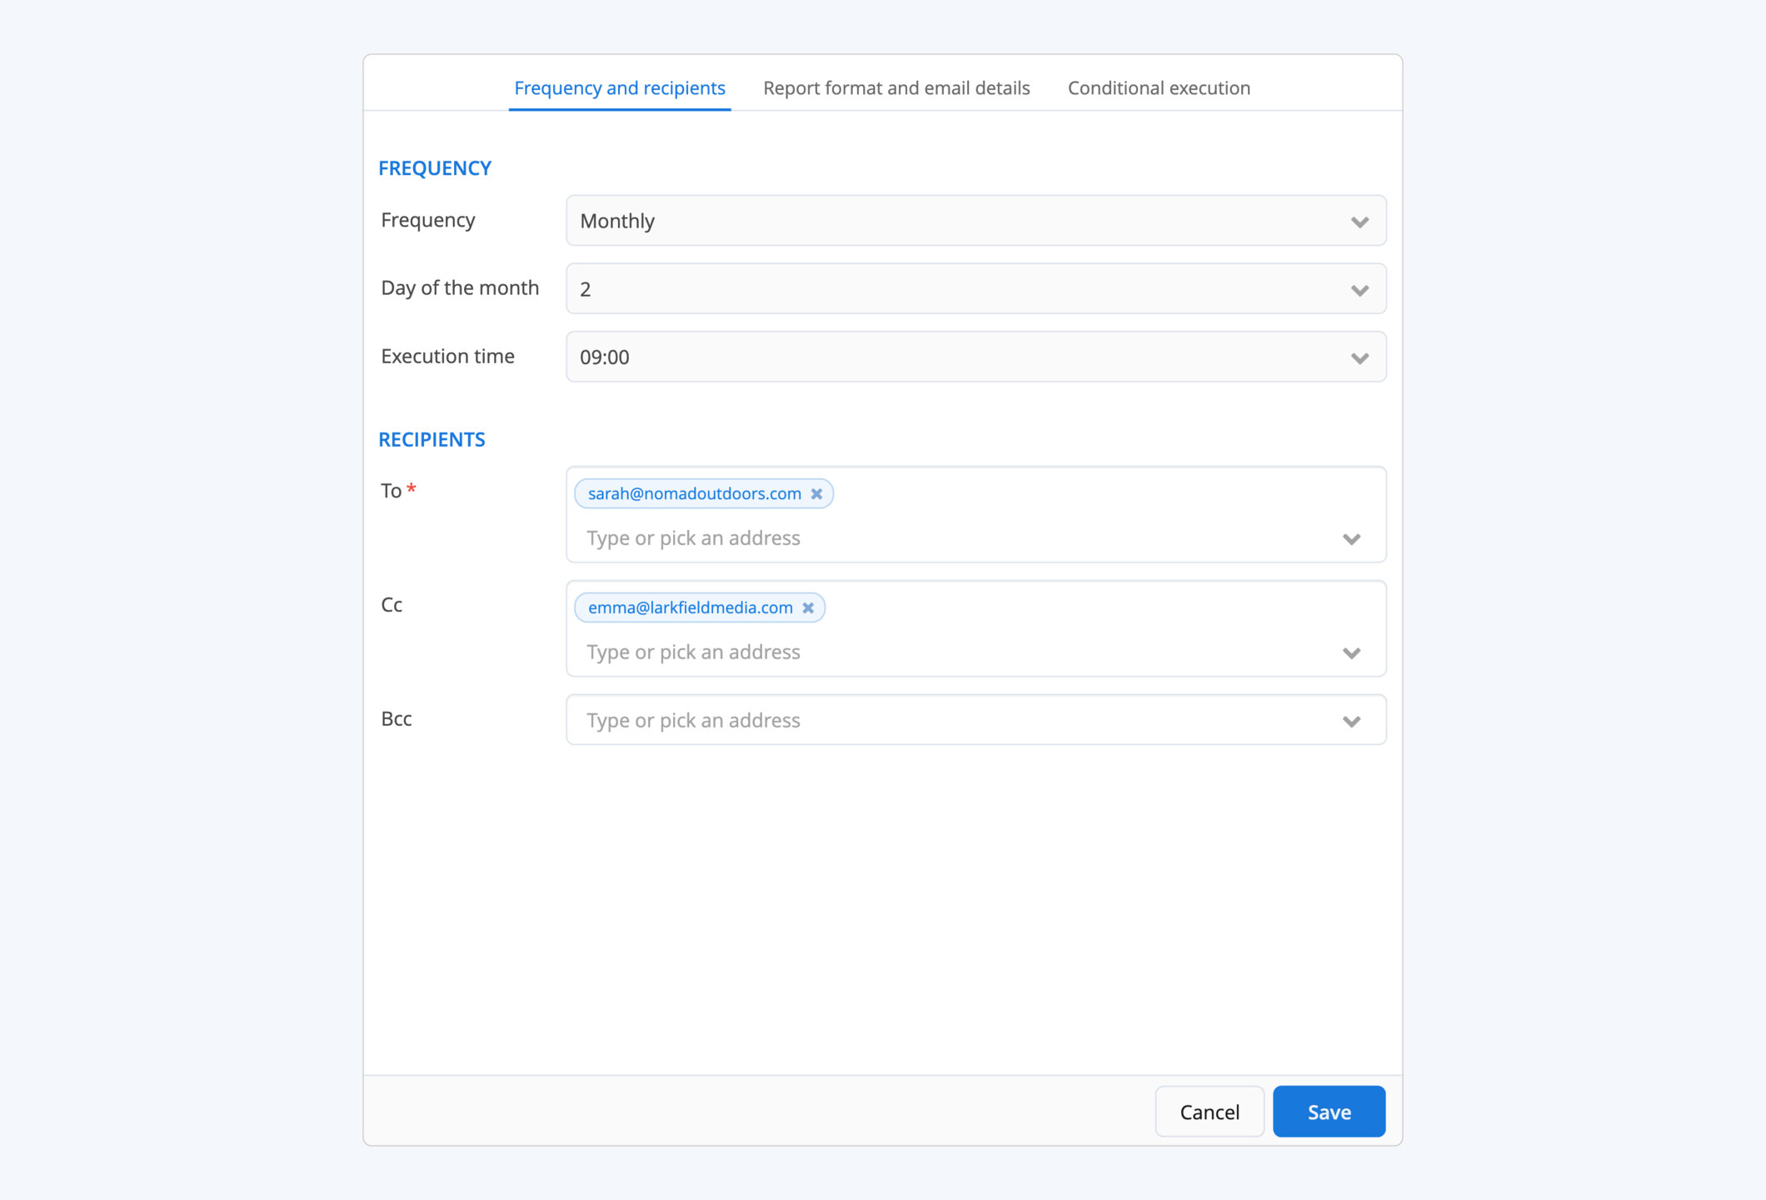Click the Frequency field label
Screen dimensions: 1766x1200
(428, 220)
